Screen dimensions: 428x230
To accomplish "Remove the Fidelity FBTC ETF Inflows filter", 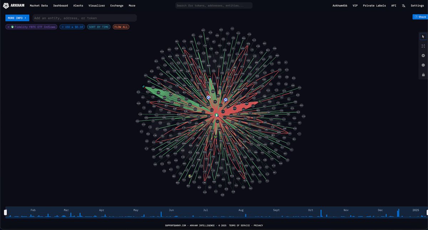I will click(x=9, y=27).
